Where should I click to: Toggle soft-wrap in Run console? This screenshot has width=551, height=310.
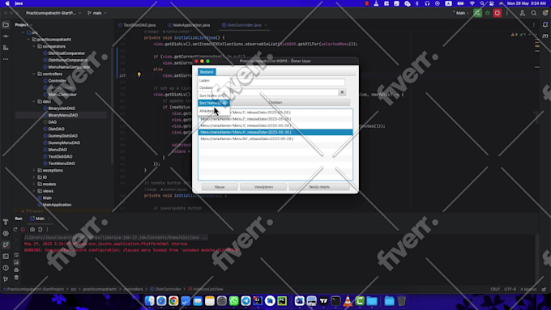pyautogui.click(x=16, y=255)
